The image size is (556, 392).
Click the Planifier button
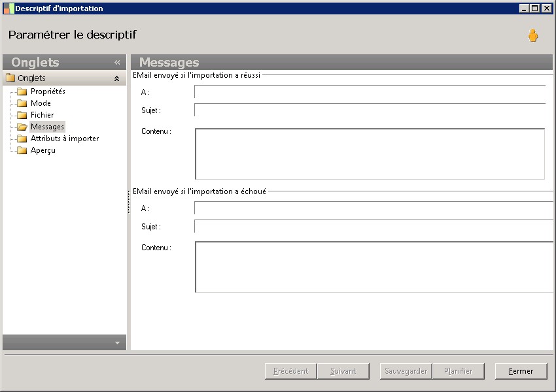pyautogui.click(x=458, y=371)
